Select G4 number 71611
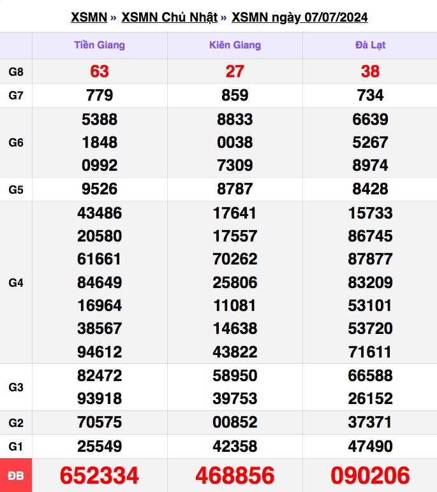 tap(370, 352)
